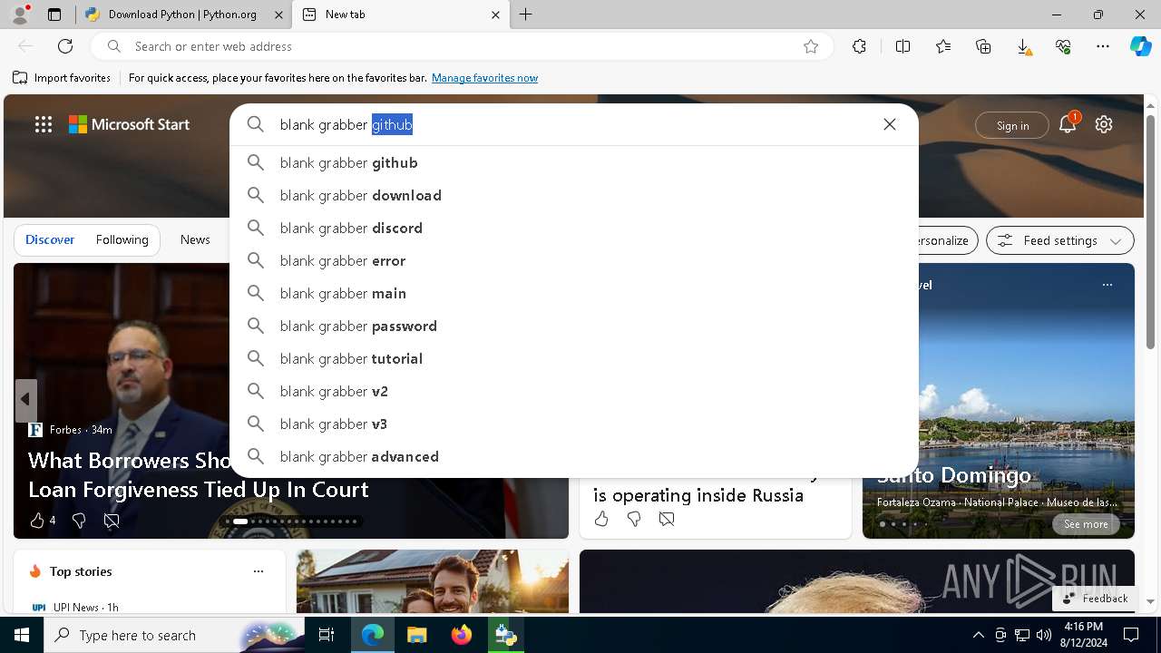Dislike the Russia article with thumbs down

[634, 519]
